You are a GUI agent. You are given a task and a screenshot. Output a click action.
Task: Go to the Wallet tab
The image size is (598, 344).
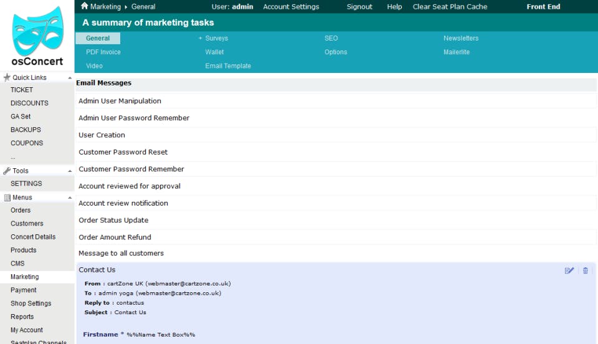(x=214, y=52)
